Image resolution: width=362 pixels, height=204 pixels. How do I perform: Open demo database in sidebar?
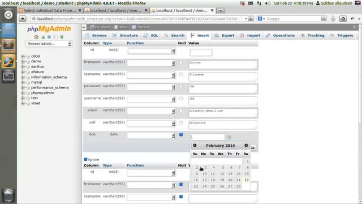coord(36,61)
